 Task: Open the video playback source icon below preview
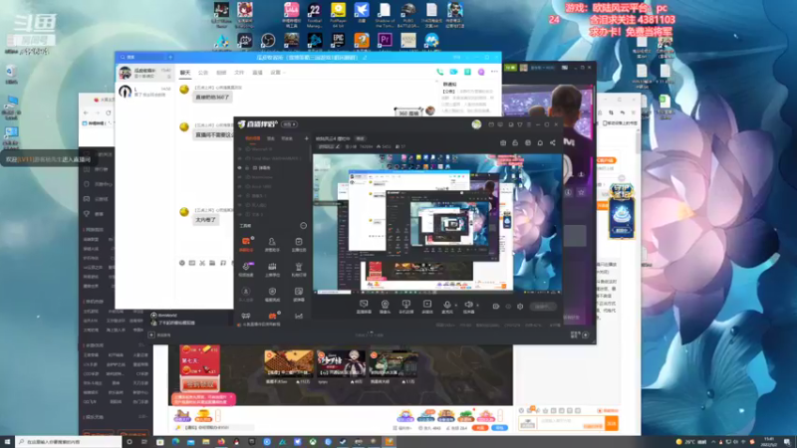tap(427, 307)
